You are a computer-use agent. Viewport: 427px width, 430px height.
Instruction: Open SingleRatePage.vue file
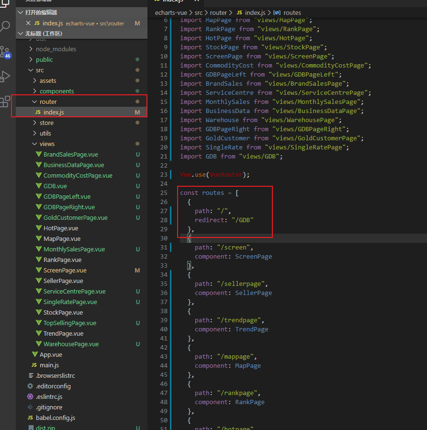point(81,302)
